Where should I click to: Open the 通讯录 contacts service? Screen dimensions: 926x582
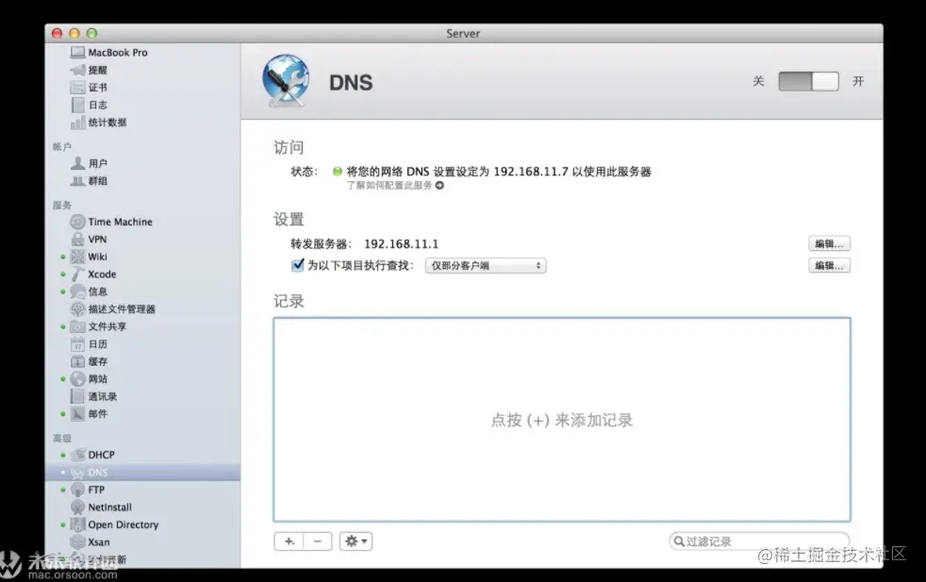(x=93, y=396)
